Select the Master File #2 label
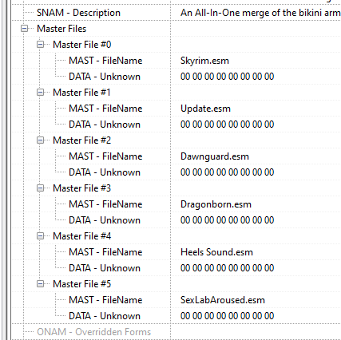 (x=82, y=140)
